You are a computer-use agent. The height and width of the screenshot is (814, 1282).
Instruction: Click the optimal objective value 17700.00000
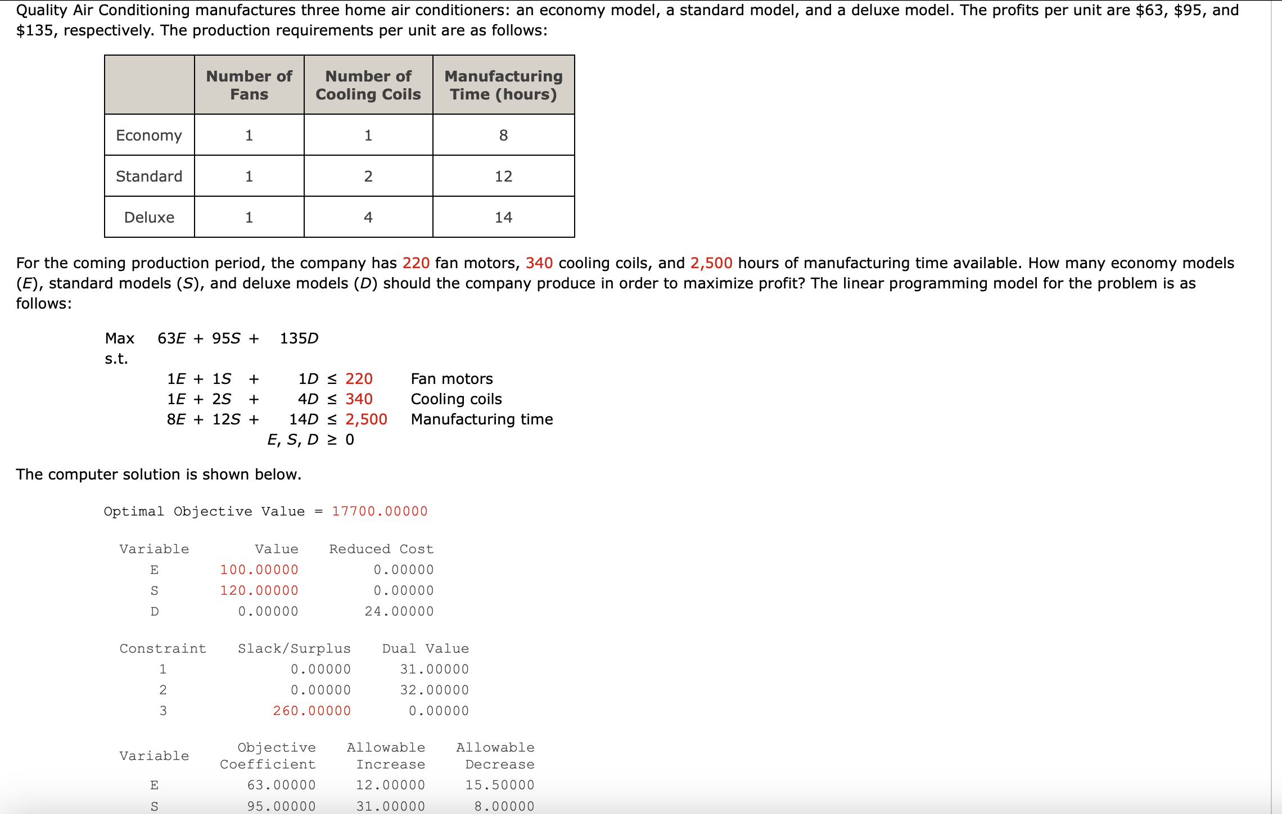380,512
